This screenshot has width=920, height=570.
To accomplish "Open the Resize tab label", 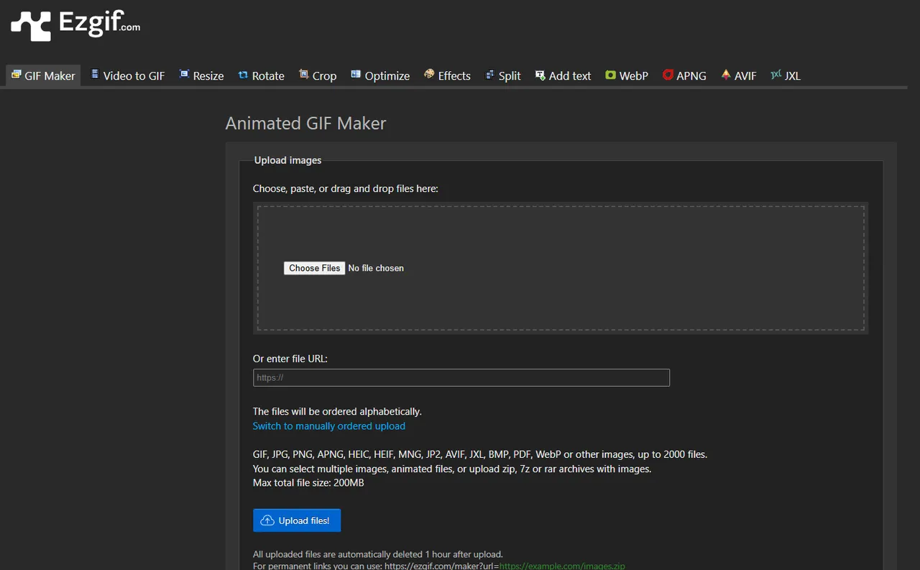I will tap(208, 75).
